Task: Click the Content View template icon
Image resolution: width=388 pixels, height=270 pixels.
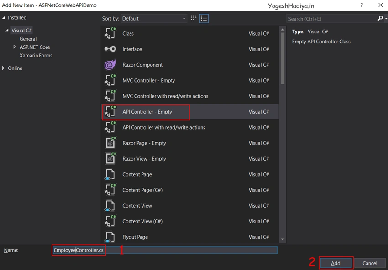Action: tap(110, 206)
